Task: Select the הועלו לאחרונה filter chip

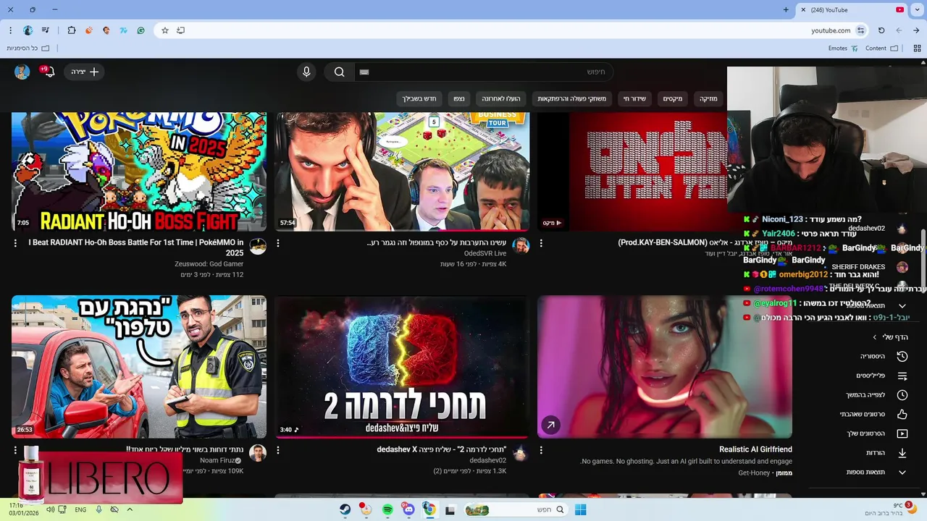Action: [501, 98]
